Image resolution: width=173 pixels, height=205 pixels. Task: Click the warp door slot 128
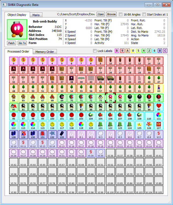pos(14,135)
